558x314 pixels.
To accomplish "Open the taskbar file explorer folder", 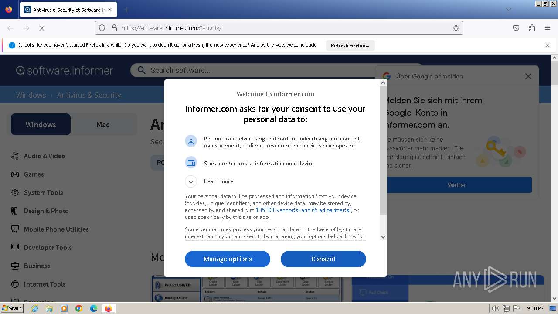I will click(x=49, y=308).
